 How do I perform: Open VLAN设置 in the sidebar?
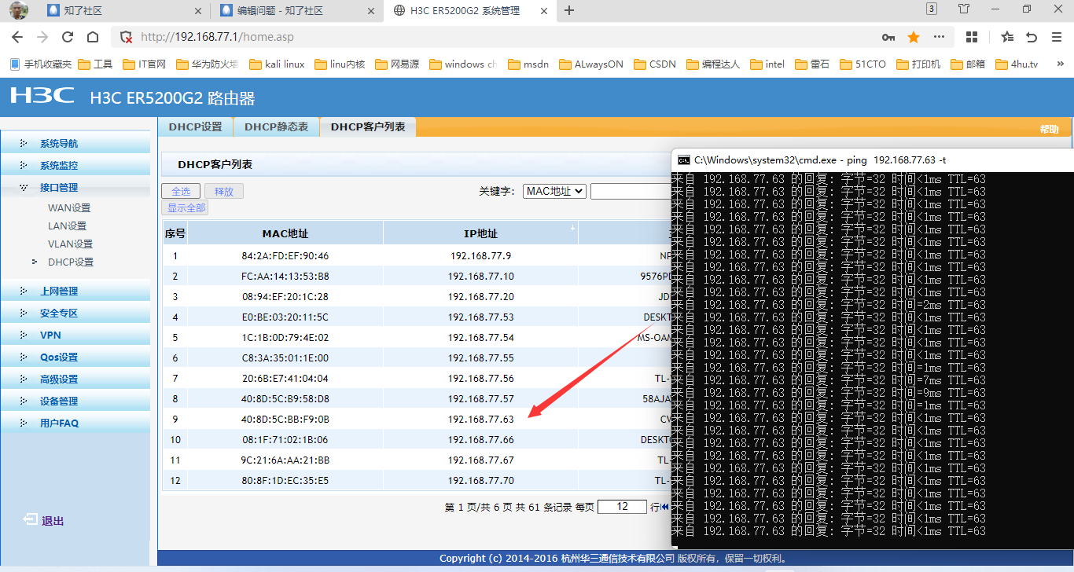pos(70,244)
